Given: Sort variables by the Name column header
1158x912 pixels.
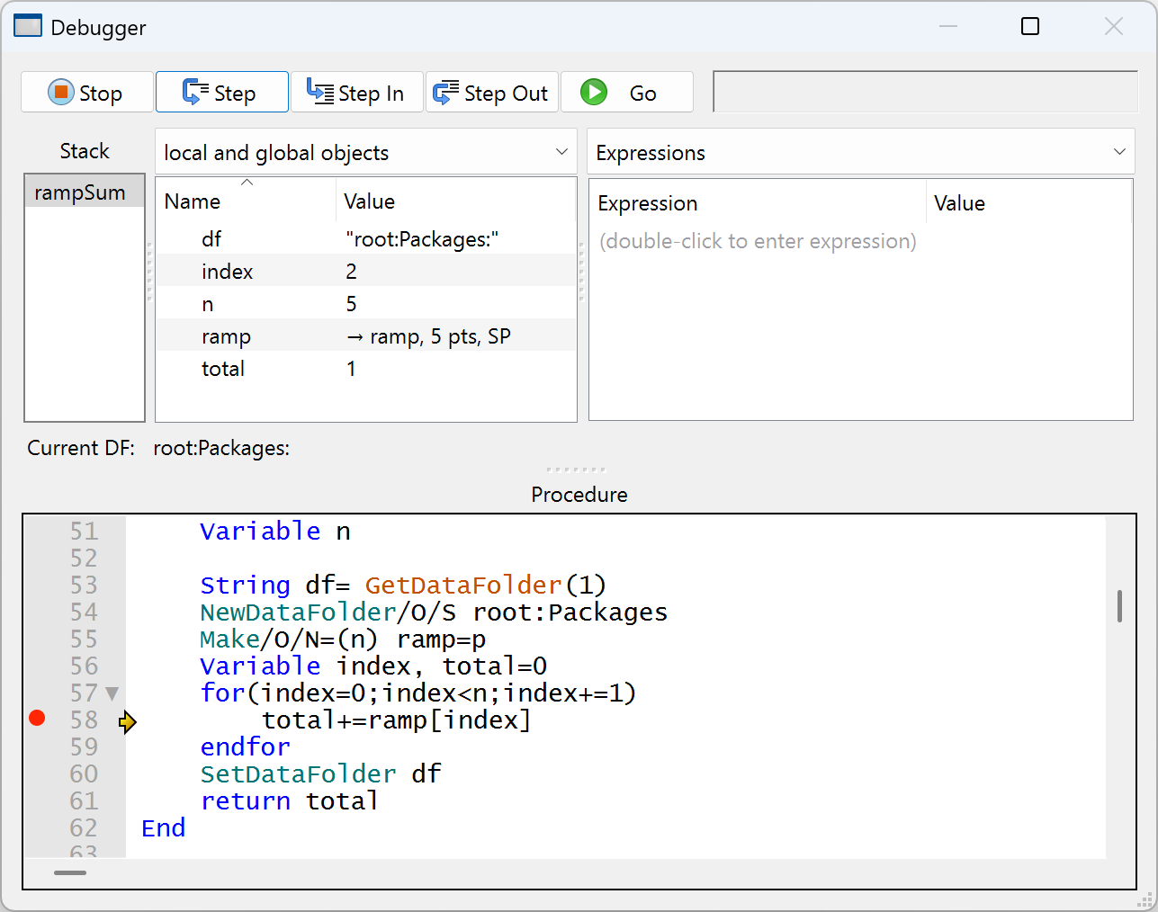Looking at the screenshot, I should [x=193, y=201].
